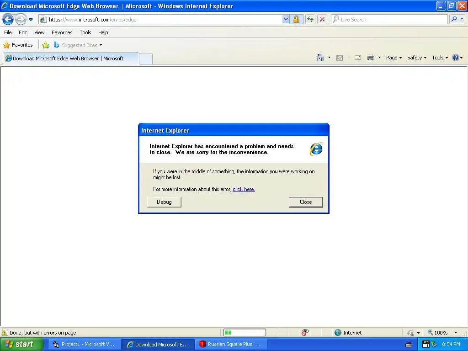Click 'Done, but with errors on page.'
The width and height of the screenshot is (468, 351).
pos(43,333)
